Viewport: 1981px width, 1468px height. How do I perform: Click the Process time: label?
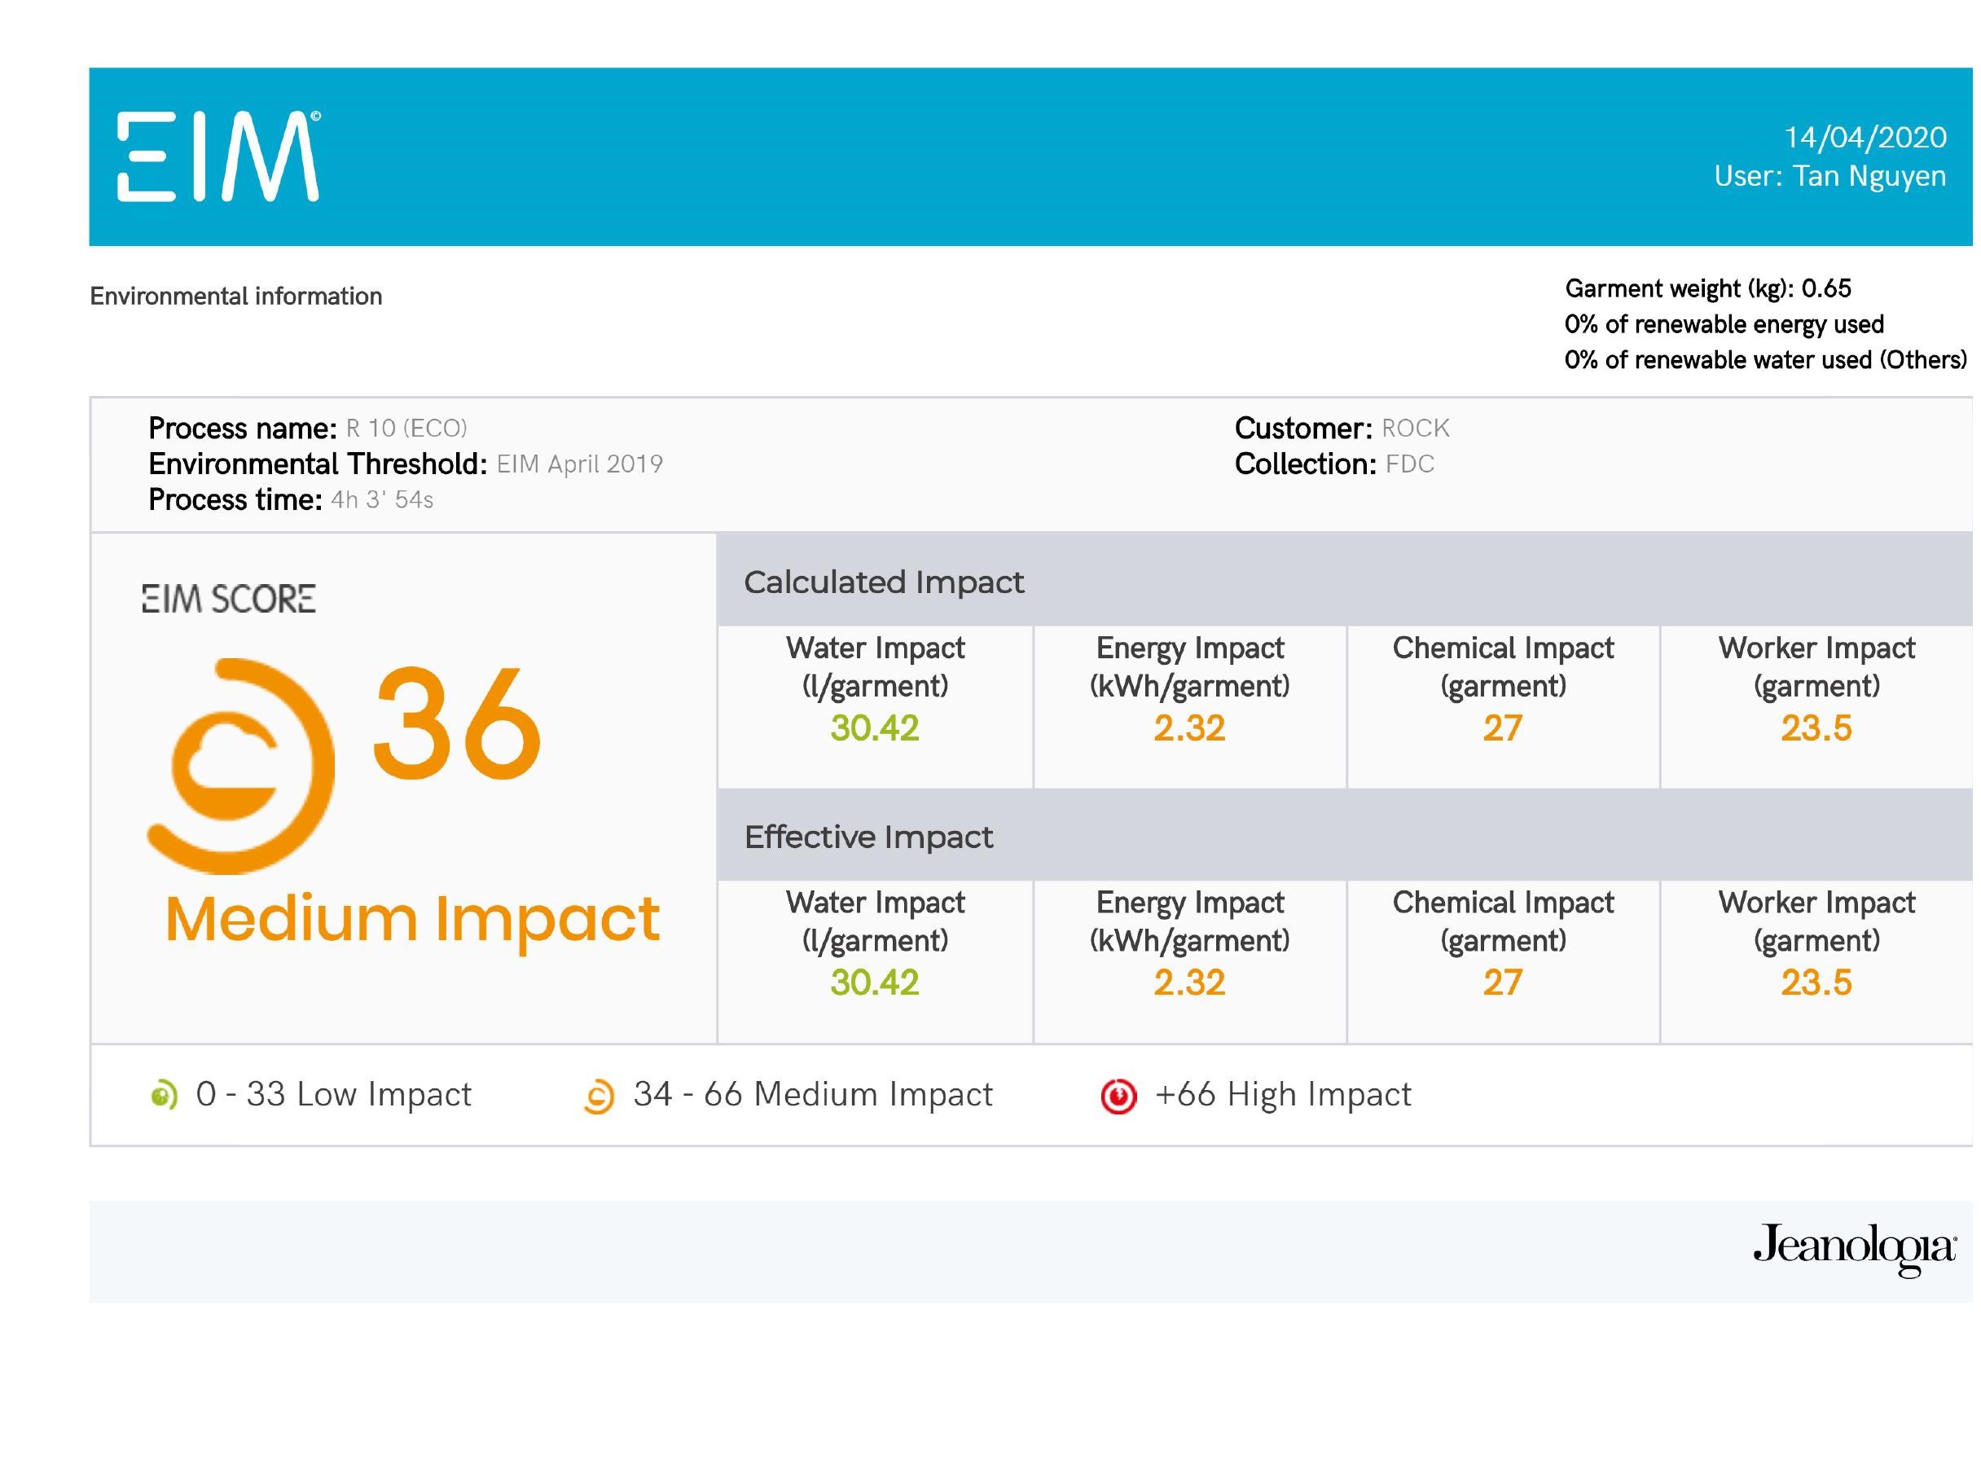[235, 499]
